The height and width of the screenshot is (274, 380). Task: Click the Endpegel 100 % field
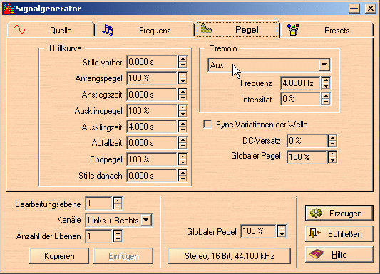pos(152,159)
